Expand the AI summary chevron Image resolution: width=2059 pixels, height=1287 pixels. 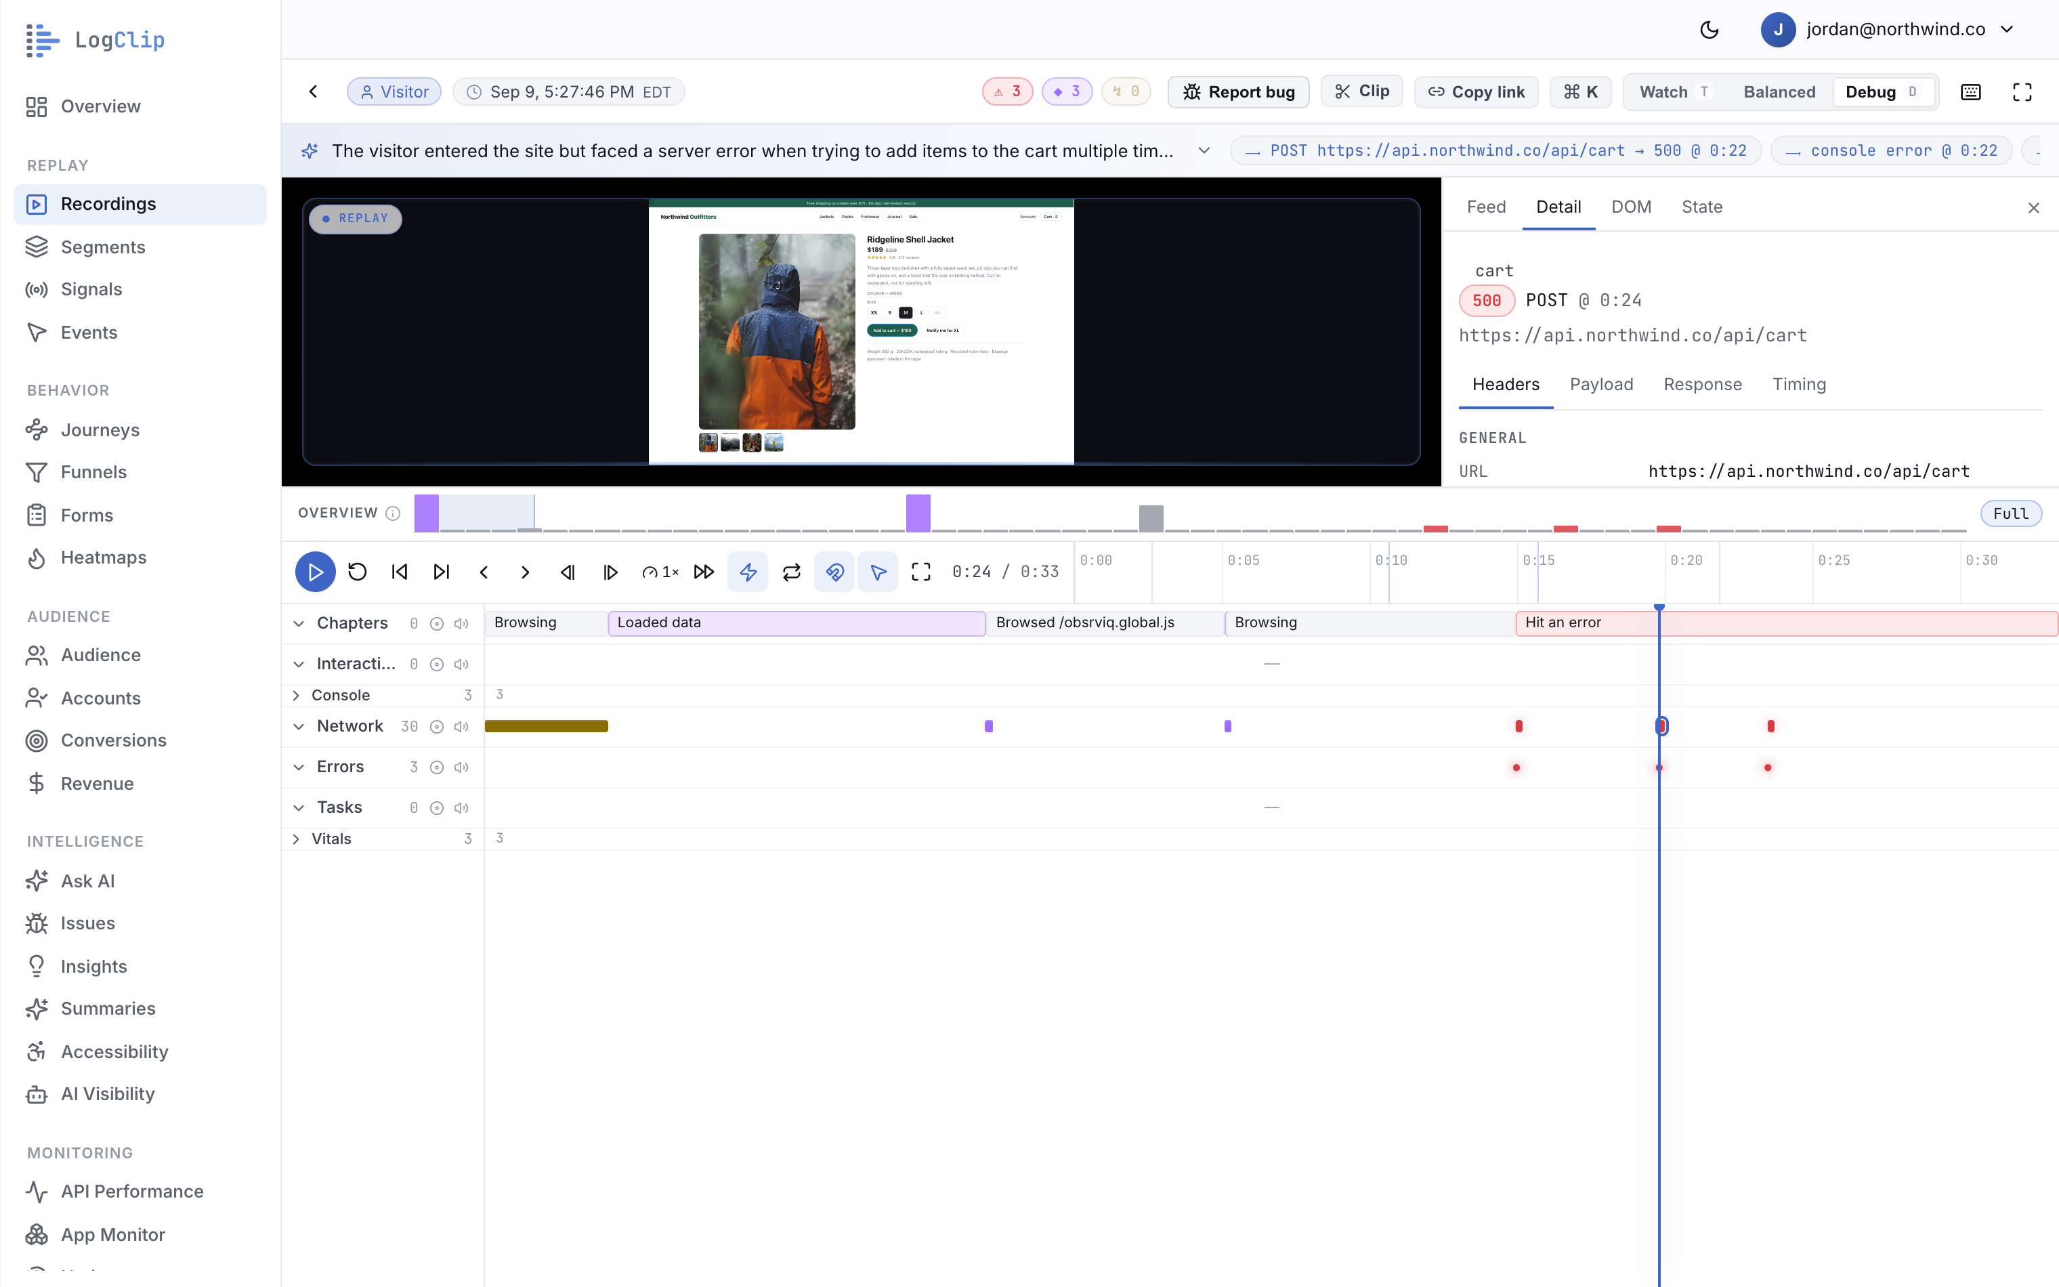(x=1204, y=150)
